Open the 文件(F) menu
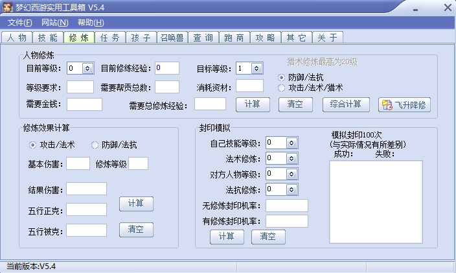Image resolution: width=456 pixels, height=273 pixels. point(20,23)
